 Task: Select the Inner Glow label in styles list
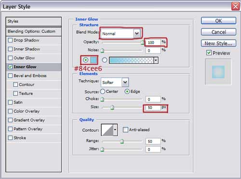tap(25, 67)
